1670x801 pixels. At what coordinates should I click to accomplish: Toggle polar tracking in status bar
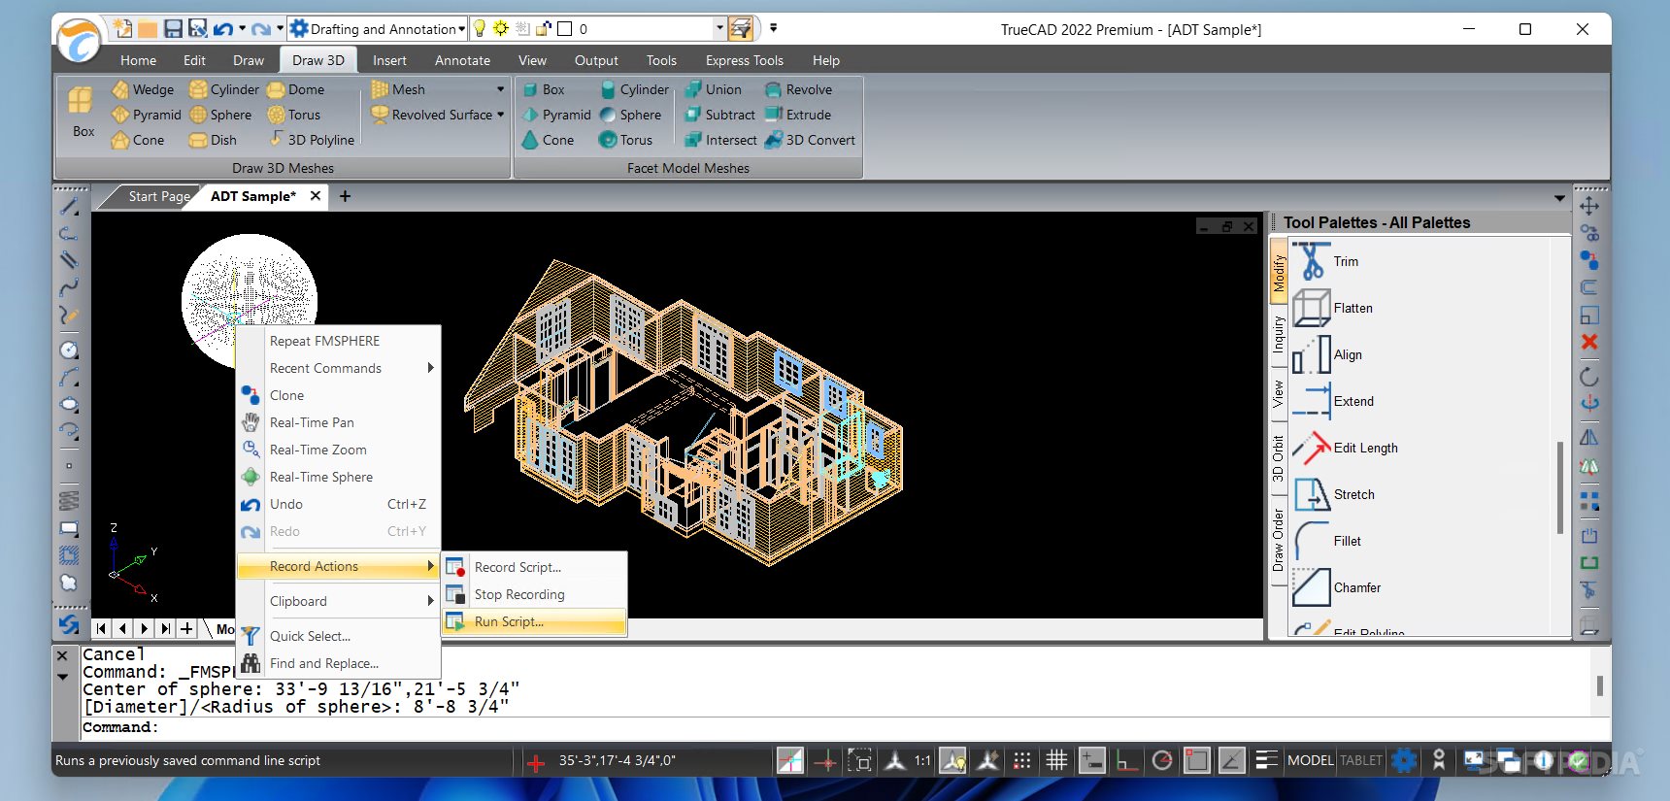(x=1162, y=761)
